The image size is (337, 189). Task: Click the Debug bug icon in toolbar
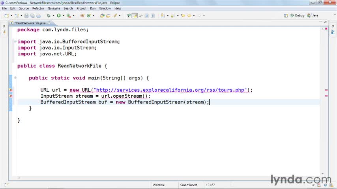49,15
